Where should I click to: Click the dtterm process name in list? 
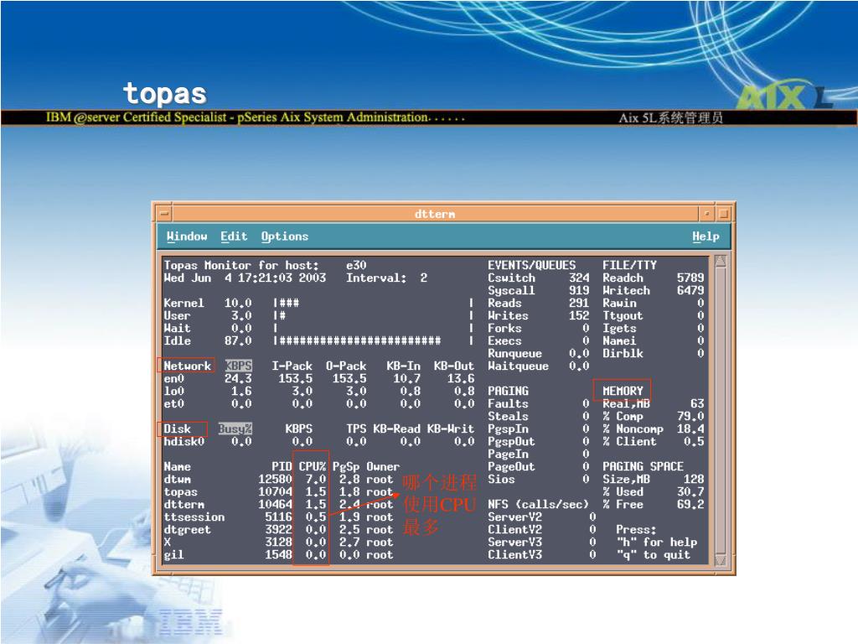(x=183, y=504)
